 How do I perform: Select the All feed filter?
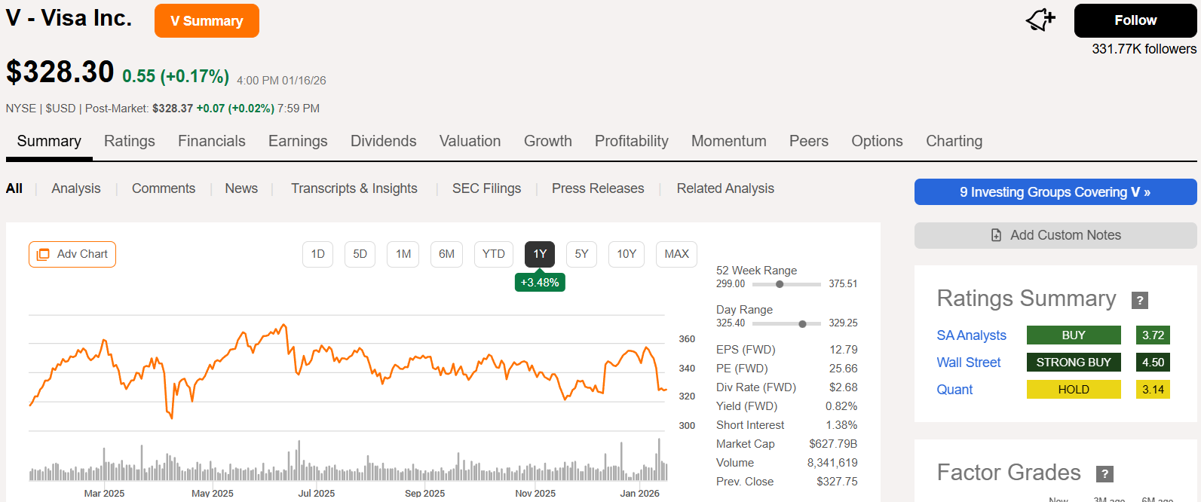click(14, 188)
